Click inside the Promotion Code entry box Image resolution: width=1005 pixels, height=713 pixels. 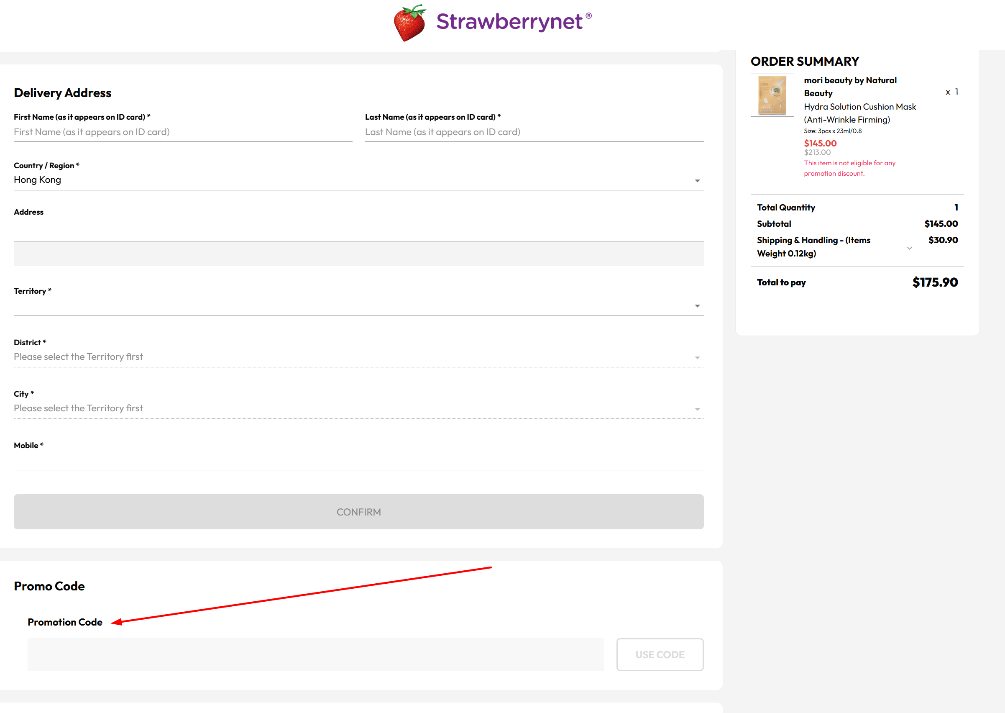[x=315, y=654]
